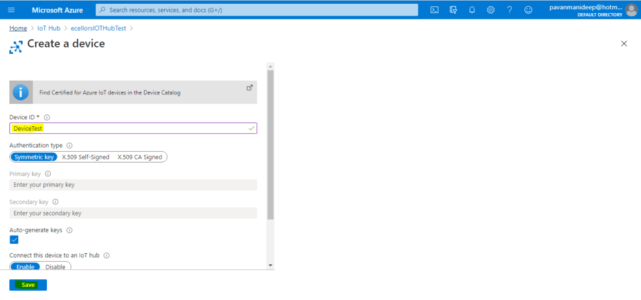
Task: Open the help question mark icon
Action: (509, 10)
